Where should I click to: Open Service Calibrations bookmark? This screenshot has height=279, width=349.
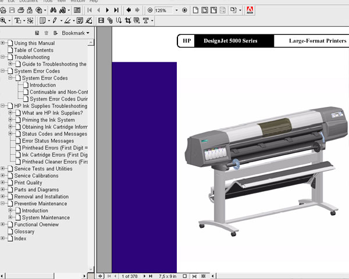tap(36, 176)
